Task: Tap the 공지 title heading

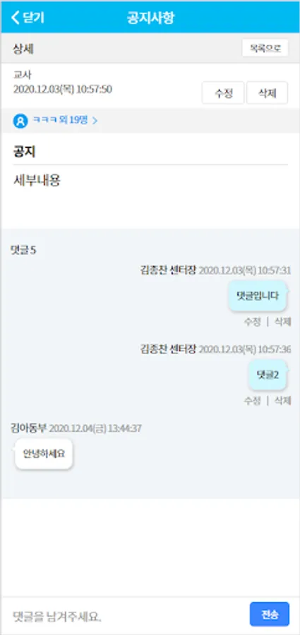Action: 24,152
